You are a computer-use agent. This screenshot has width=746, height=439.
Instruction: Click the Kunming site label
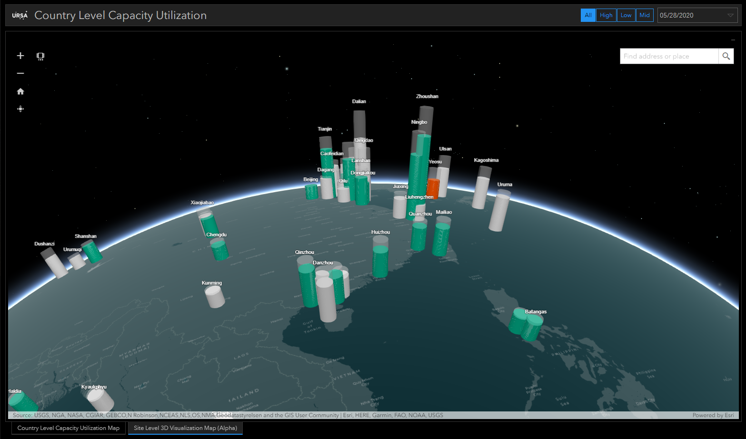212,283
